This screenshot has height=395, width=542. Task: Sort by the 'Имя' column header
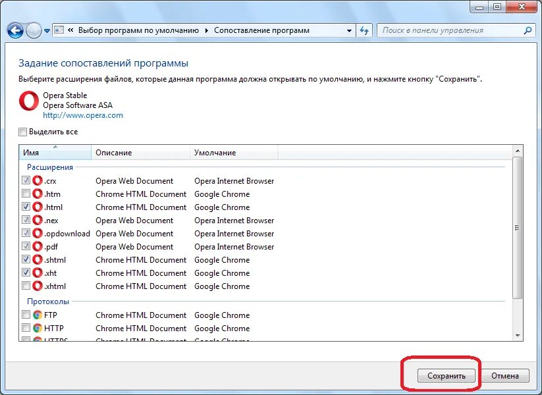click(55, 152)
